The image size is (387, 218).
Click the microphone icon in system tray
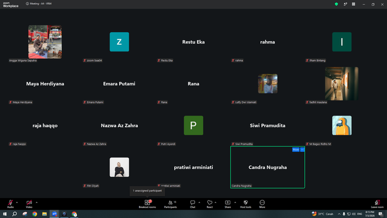pos(344,214)
